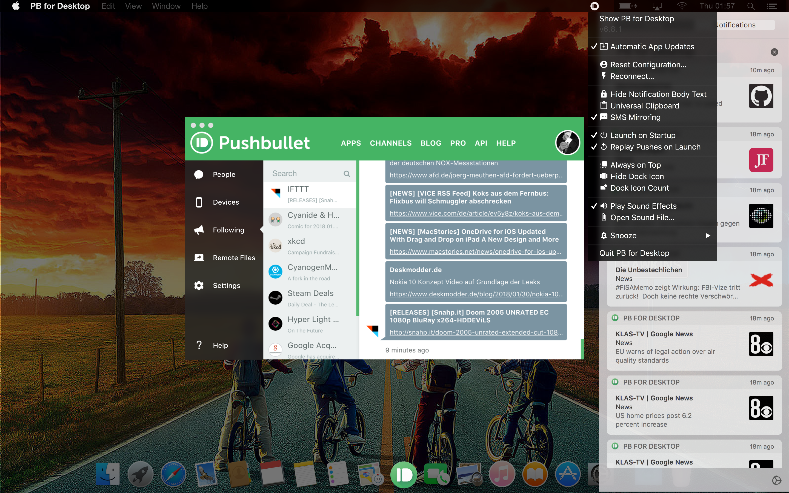
Task: Disable SMS Mirroring option
Action: click(635, 117)
